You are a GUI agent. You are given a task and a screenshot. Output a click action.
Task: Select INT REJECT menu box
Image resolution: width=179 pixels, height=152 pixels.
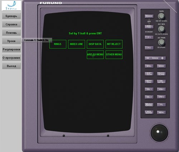click(x=114, y=44)
